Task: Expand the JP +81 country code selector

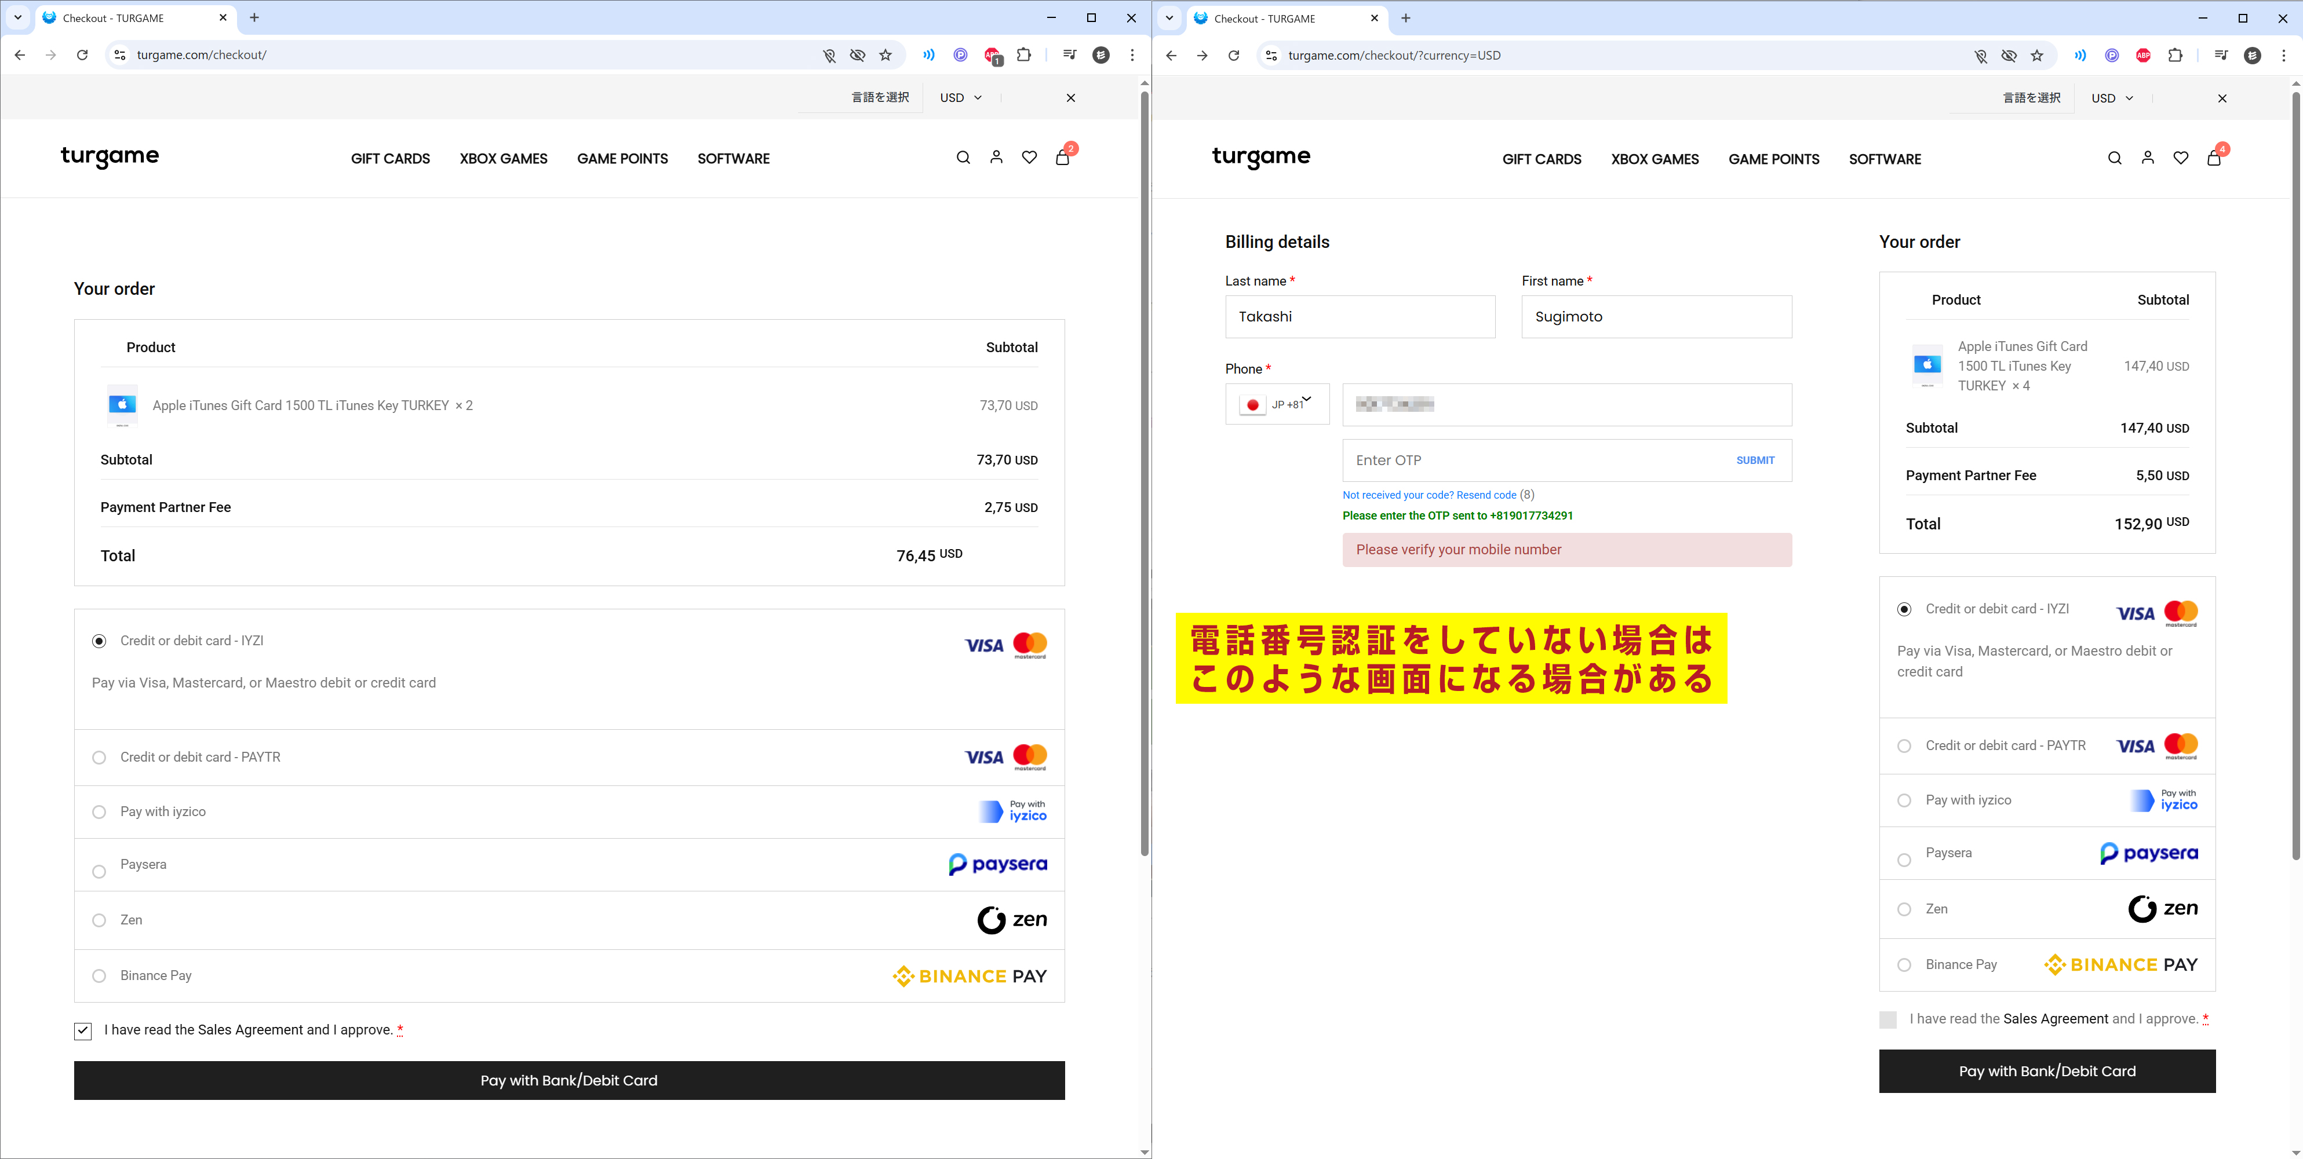Action: pyautogui.click(x=1278, y=404)
